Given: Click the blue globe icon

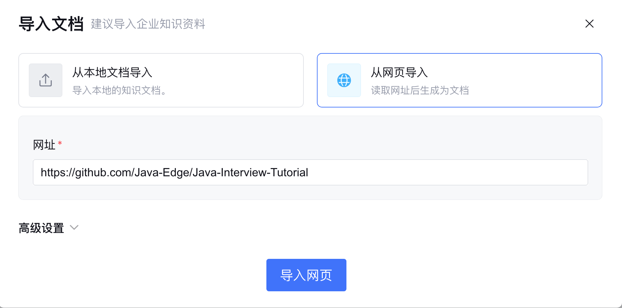Looking at the screenshot, I should pos(344,80).
